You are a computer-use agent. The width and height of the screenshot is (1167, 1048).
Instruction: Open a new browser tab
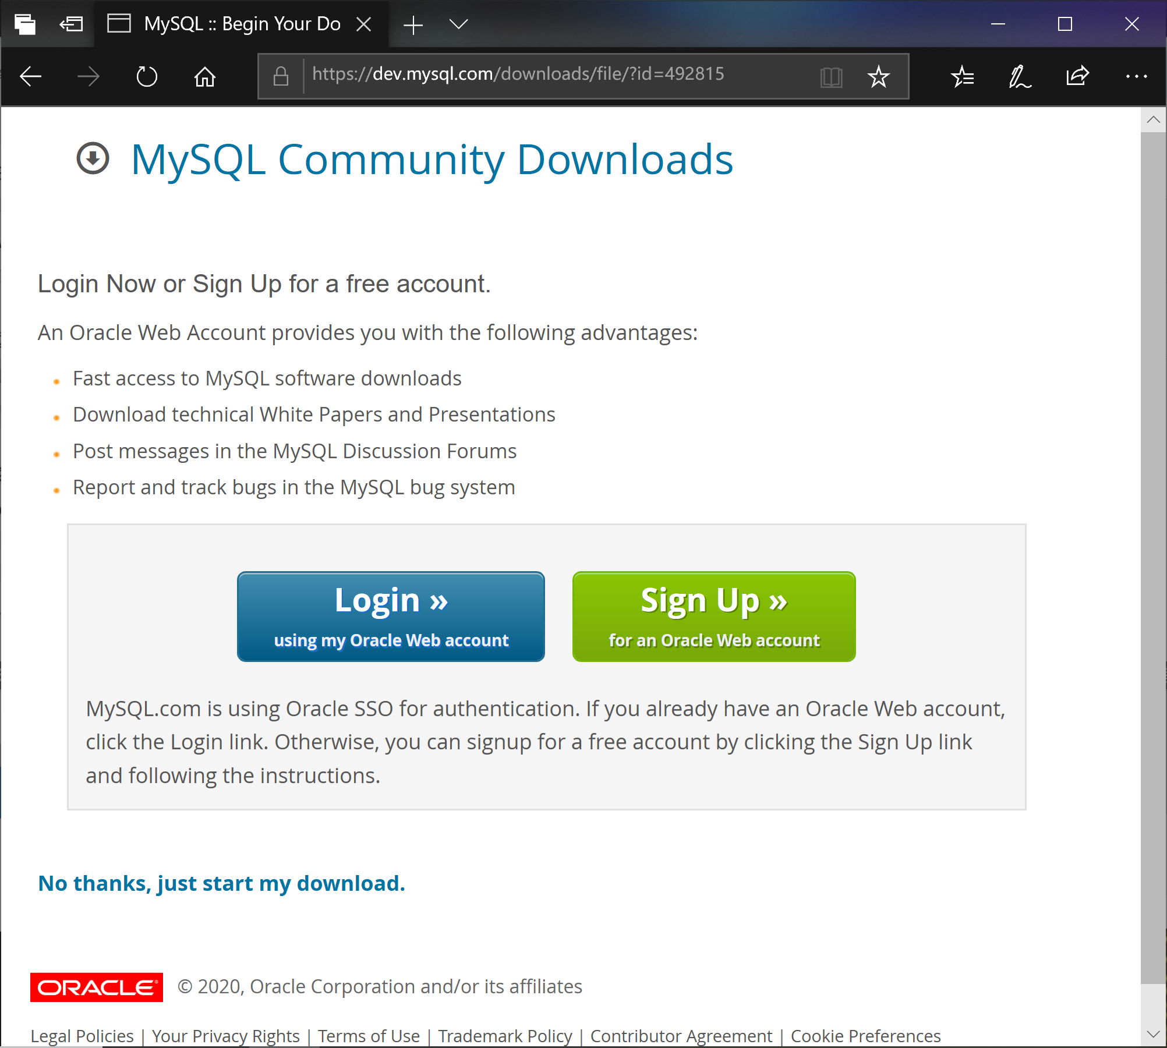tap(413, 24)
